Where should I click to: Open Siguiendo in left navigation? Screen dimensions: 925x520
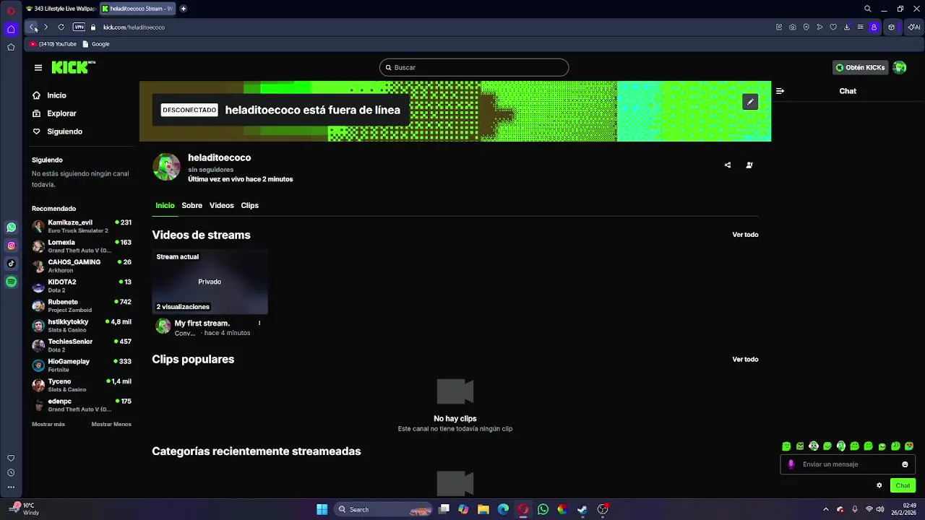point(57,131)
